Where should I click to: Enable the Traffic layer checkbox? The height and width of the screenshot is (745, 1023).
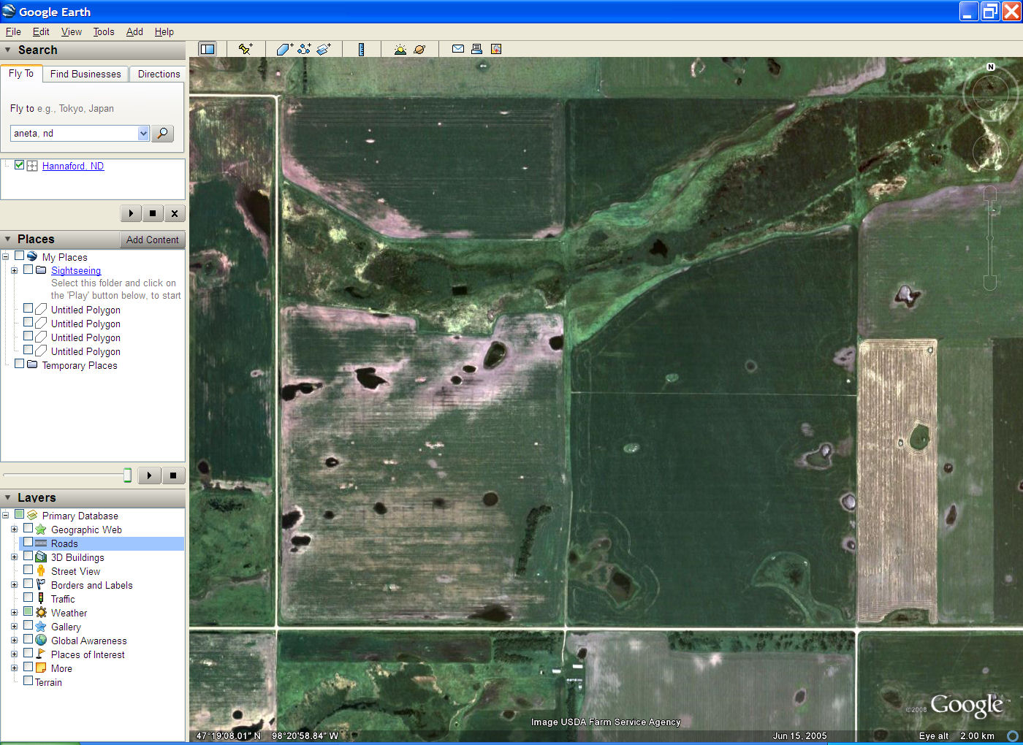pos(28,598)
